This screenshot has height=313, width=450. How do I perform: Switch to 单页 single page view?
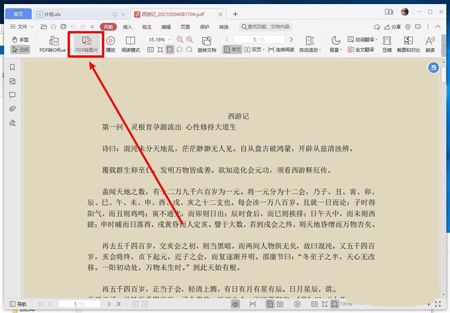pyautogui.click(x=233, y=50)
